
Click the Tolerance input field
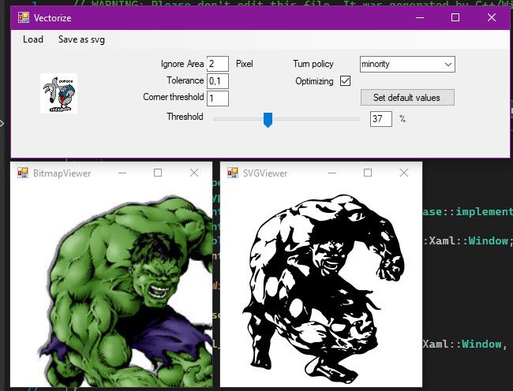(x=218, y=81)
